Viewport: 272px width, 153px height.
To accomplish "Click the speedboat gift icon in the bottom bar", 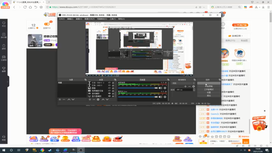I will (x=118, y=139).
